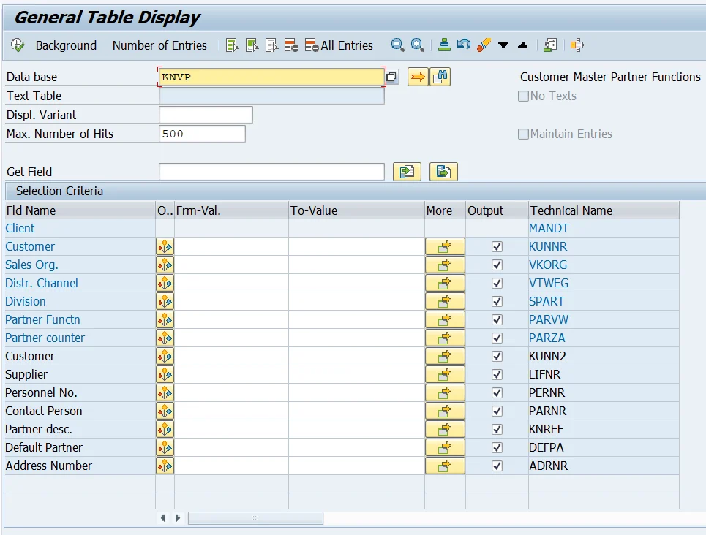
Task: Click the green stamp icon in toolbar
Action: [x=444, y=45]
